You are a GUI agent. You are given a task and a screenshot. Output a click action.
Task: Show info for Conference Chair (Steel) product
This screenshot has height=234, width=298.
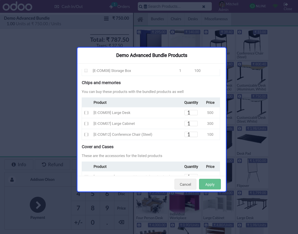tap(240, 32)
